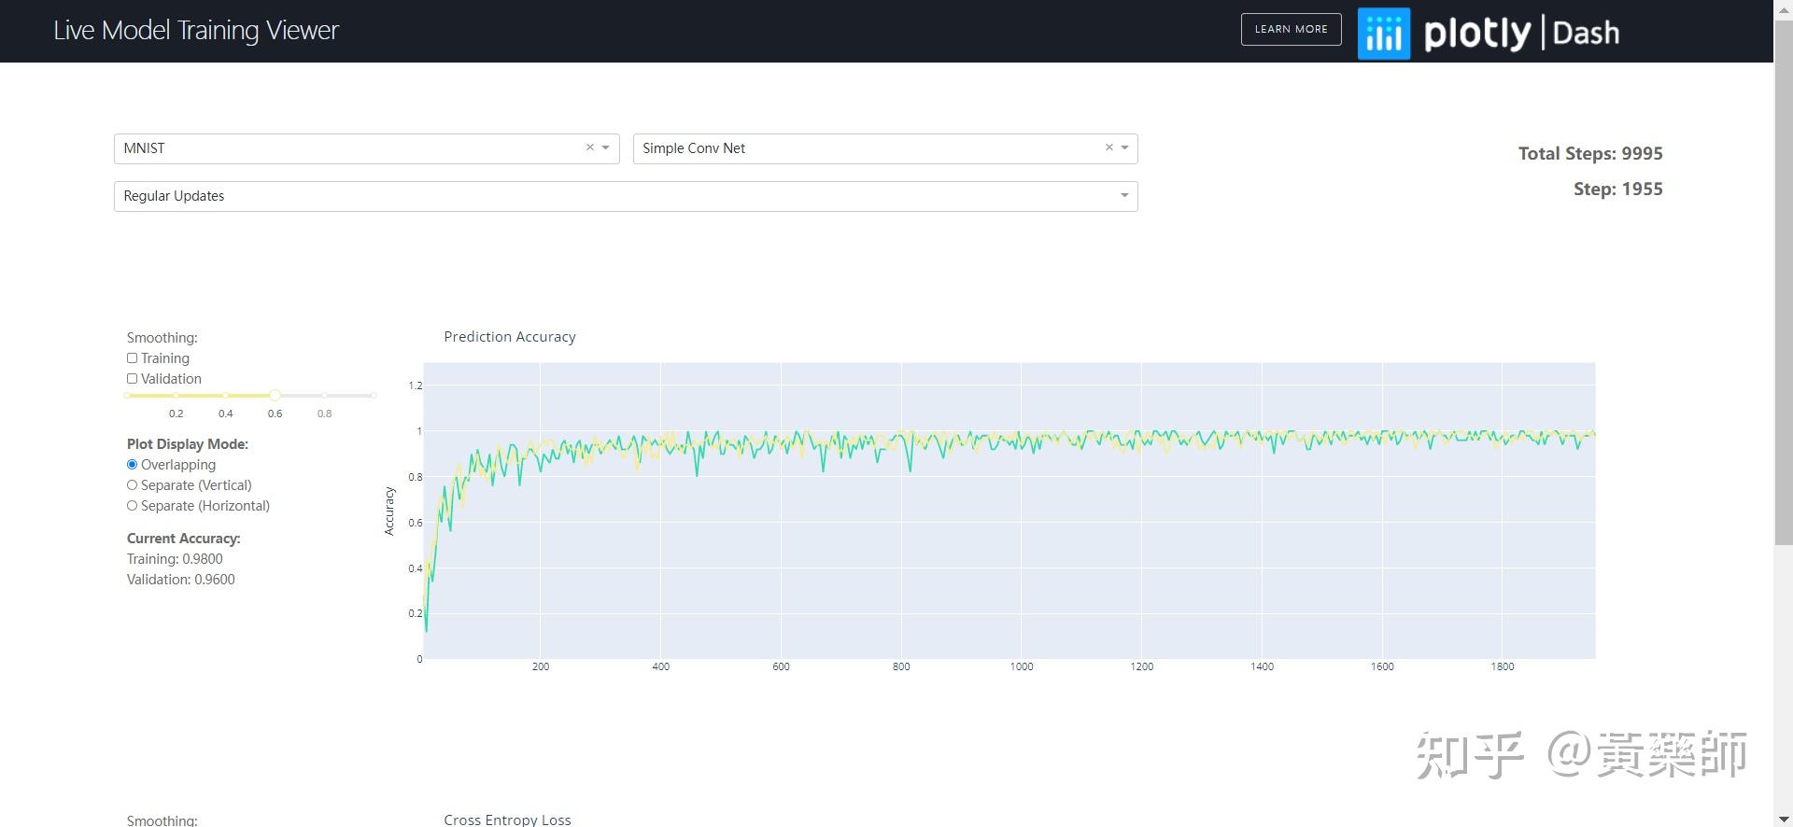Select Separate (Horizontal) display mode
Image resolution: width=1793 pixels, height=827 pixels.
(x=132, y=506)
